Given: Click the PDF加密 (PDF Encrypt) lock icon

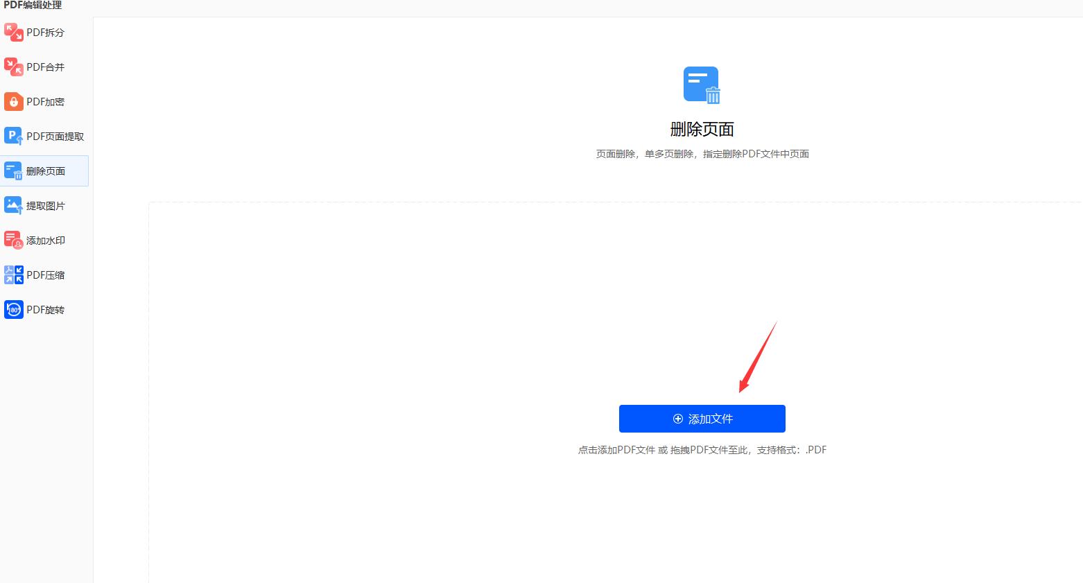Looking at the screenshot, I should coord(14,101).
